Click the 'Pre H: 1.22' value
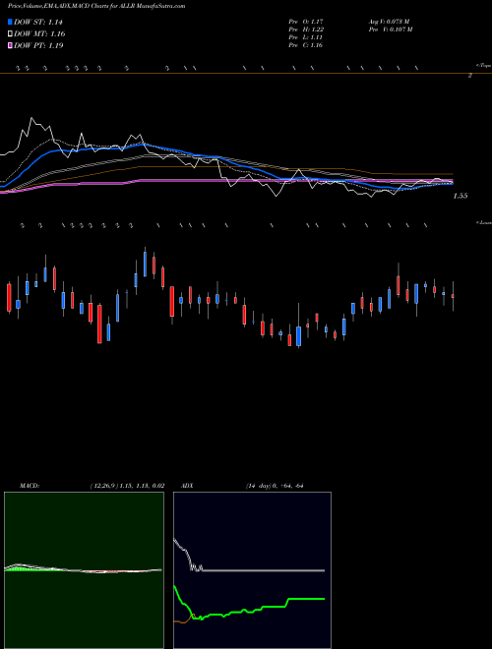Screen dimensions: 492x649 [x=306, y=29]
